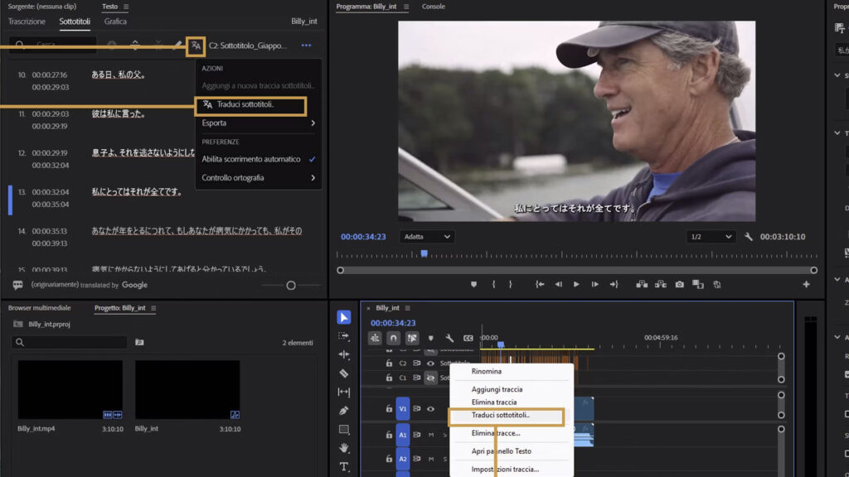Switch to the Trascrizione tab
849x477 pixels.
coord(26,22)
